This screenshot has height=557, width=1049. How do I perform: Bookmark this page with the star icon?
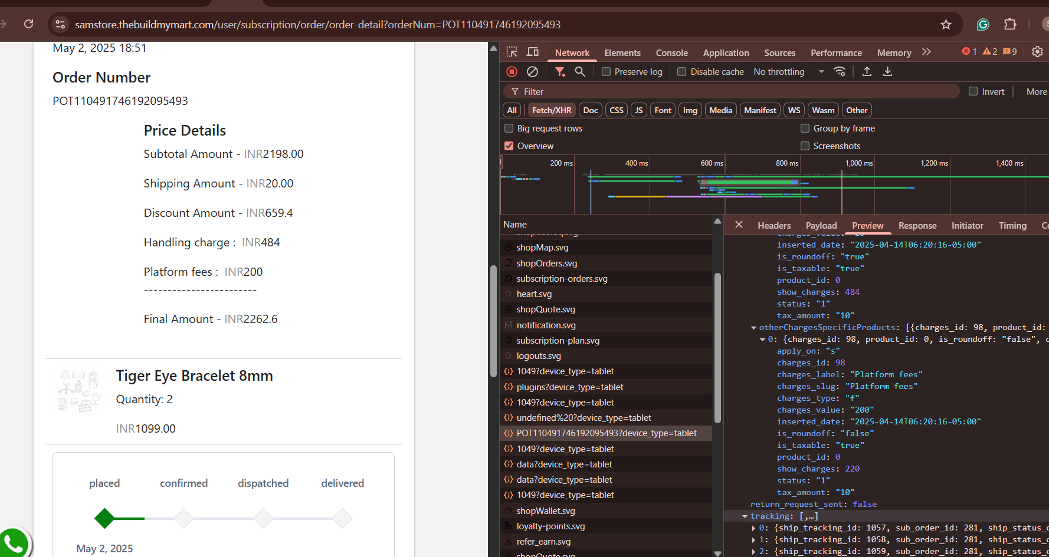click(x=946, y=24)
